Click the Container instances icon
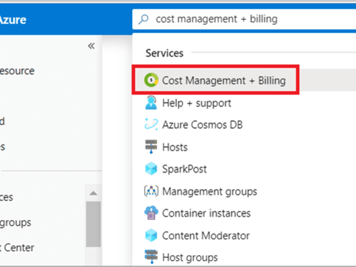The height and width of the screenshot is (267, 356). [151, 213]
